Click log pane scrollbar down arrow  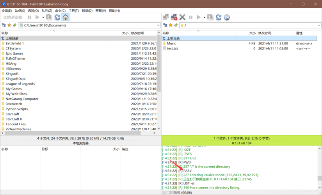320,187
